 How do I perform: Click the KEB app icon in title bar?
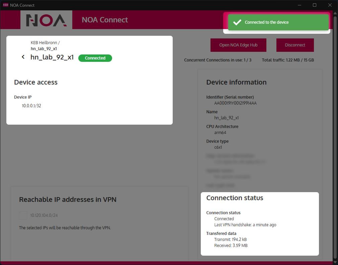(x=5, y=5)
